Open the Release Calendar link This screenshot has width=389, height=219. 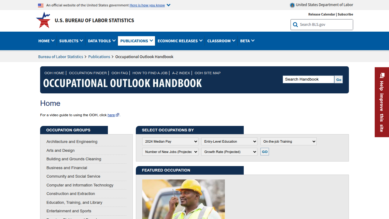click(322, 14)
